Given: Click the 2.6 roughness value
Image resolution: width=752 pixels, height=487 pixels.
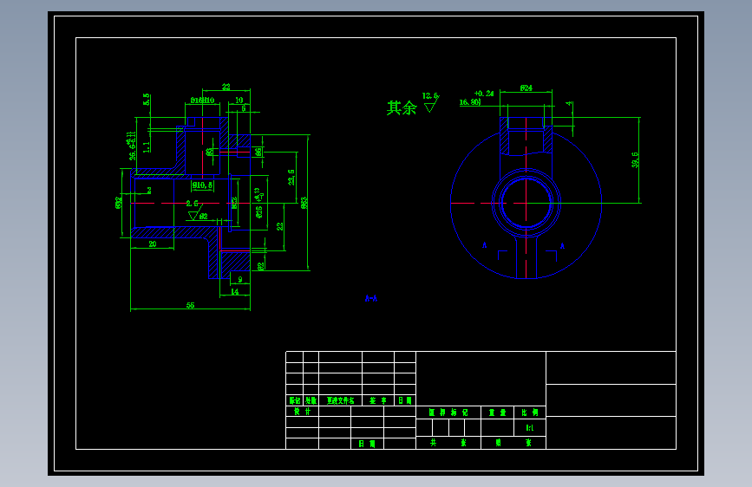Looking at the screenshot, I should click(x=193, y=204).
